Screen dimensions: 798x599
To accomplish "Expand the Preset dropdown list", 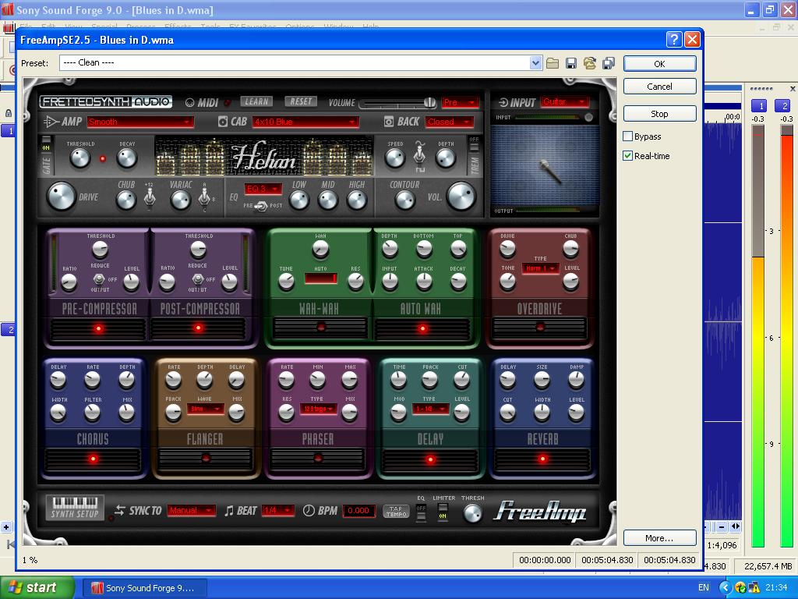I will click(535, 63).
